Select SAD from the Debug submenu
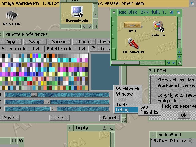Screen dimensions: 196x147 tap(144, 107)
